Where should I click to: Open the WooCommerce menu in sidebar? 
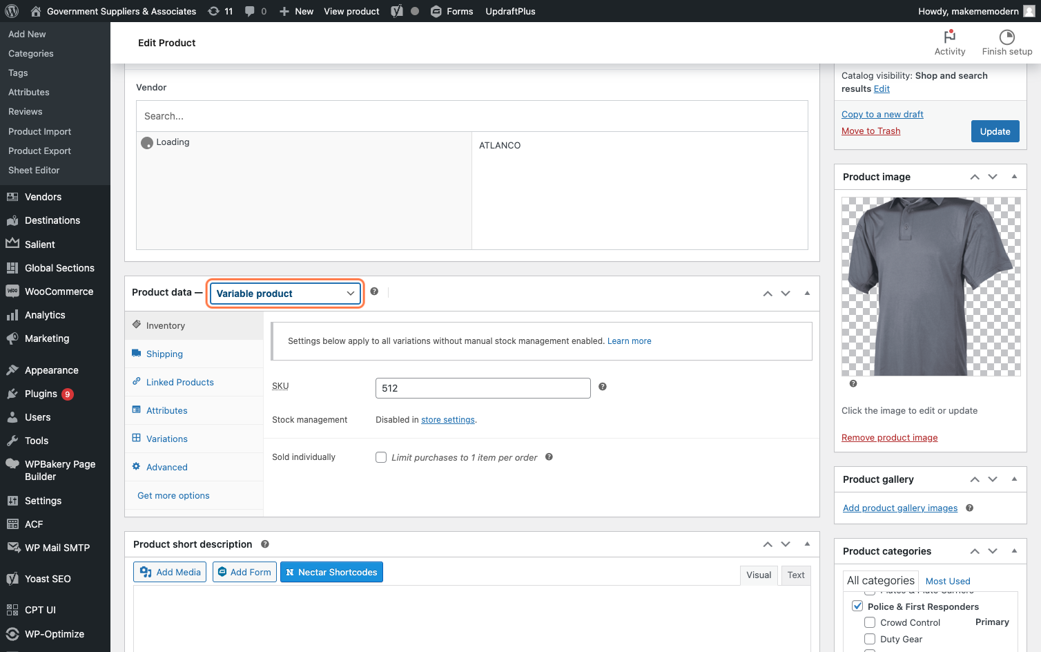[55, 291]
